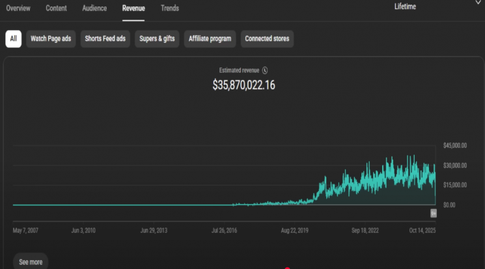
Task: Open the Trends tab
Action: point(170,8)
